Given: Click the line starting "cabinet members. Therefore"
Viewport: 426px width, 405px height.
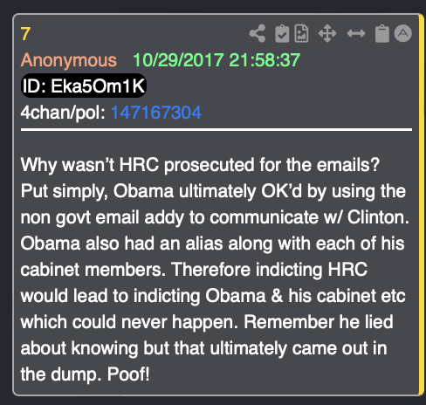Looking at the screenshot, I should tap(194, 270).
